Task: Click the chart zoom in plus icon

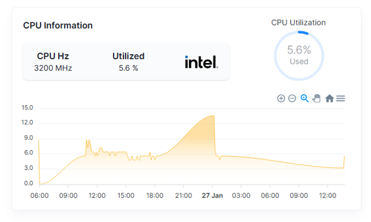Action: pos(281,98)
